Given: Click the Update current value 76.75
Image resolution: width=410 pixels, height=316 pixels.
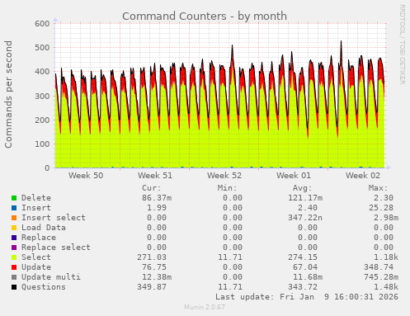Looking at the screenshot, I should click(154, 267).
